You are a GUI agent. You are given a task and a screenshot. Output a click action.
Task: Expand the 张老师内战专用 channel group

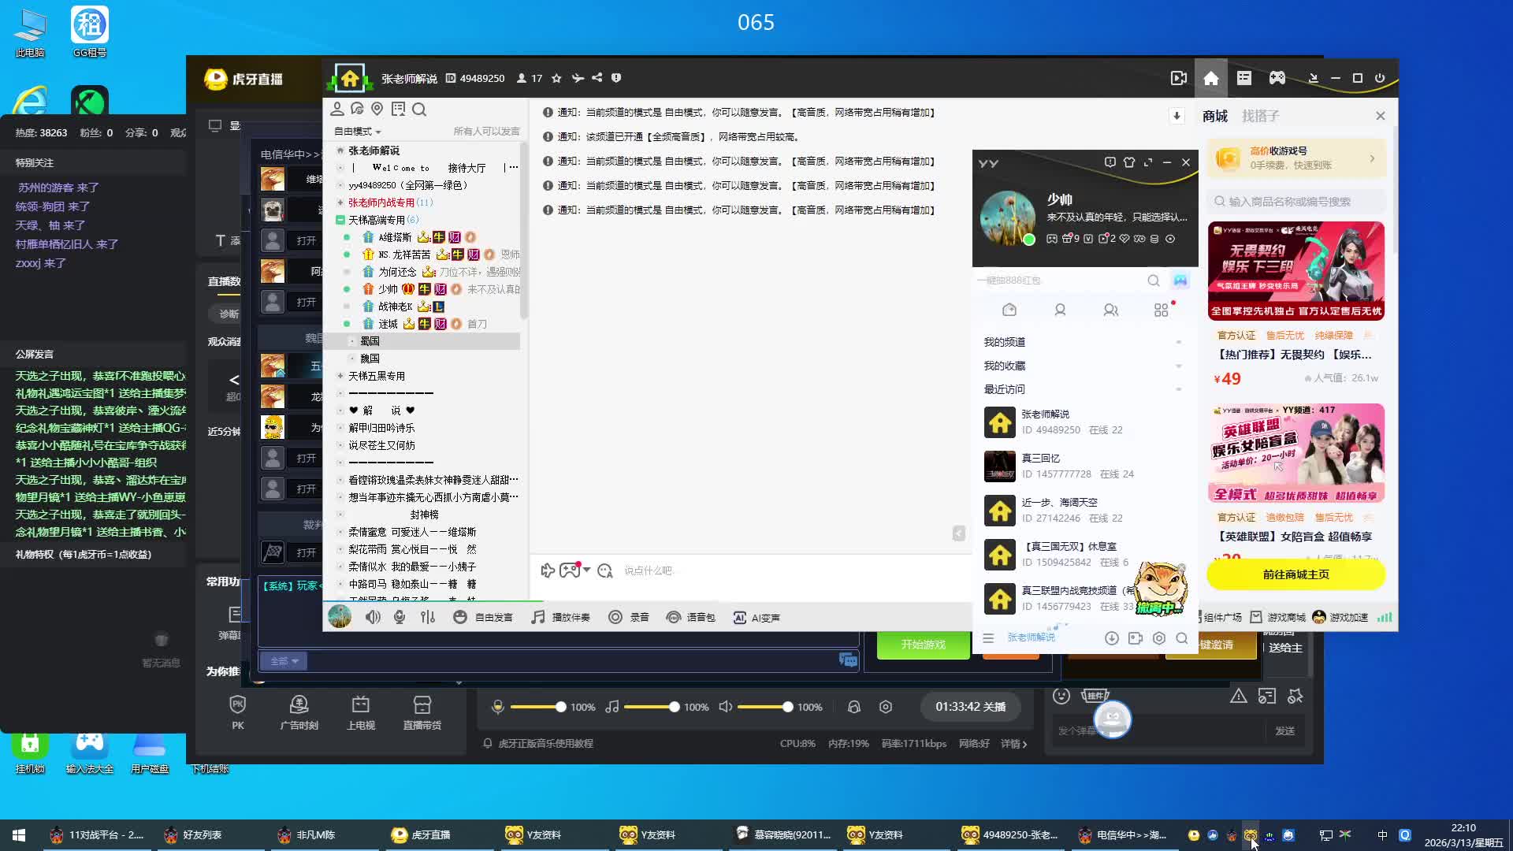point(340,203)
